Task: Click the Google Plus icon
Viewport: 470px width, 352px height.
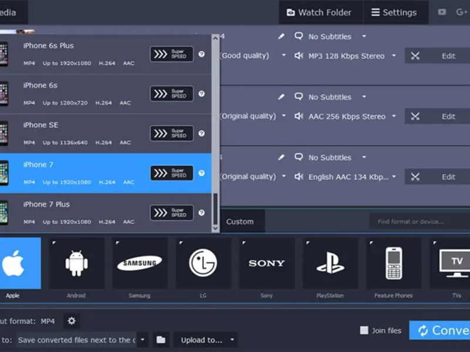Action: (x=462, y=12)
